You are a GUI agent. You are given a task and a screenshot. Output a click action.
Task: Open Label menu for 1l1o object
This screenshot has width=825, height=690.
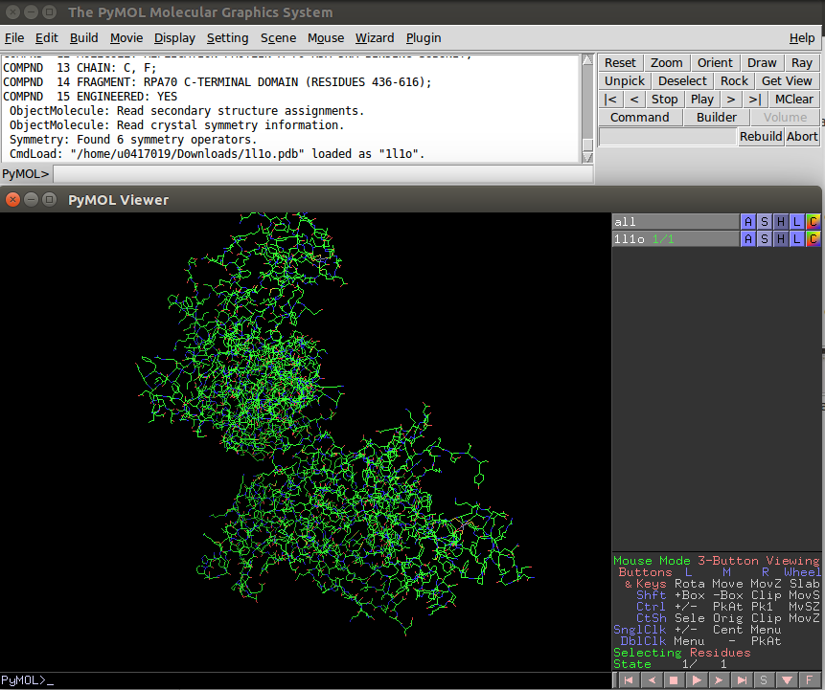point(797,239)
